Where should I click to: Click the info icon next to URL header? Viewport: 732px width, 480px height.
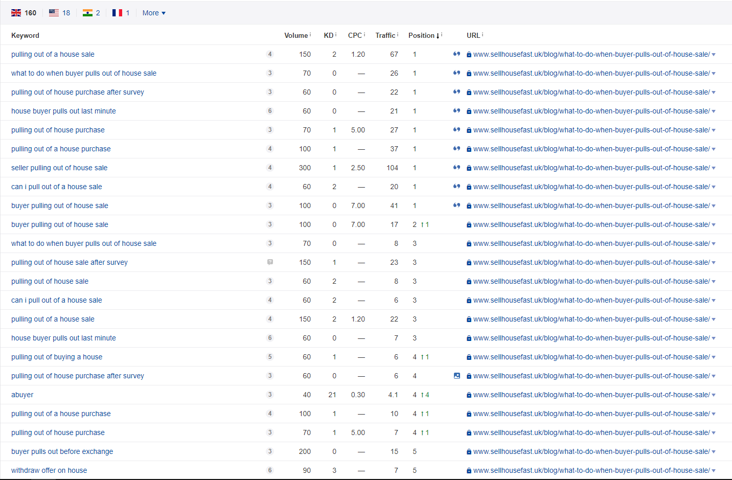(483, 35)
